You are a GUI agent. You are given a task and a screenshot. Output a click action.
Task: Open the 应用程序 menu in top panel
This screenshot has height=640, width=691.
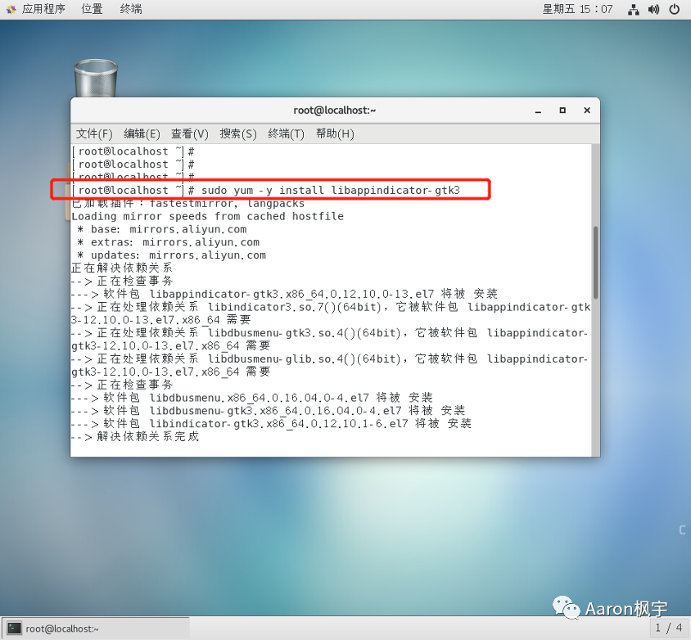coord(43,9)
